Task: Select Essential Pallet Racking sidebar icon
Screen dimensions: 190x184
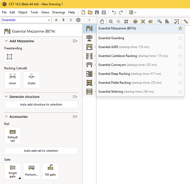Action: (89, 83)
